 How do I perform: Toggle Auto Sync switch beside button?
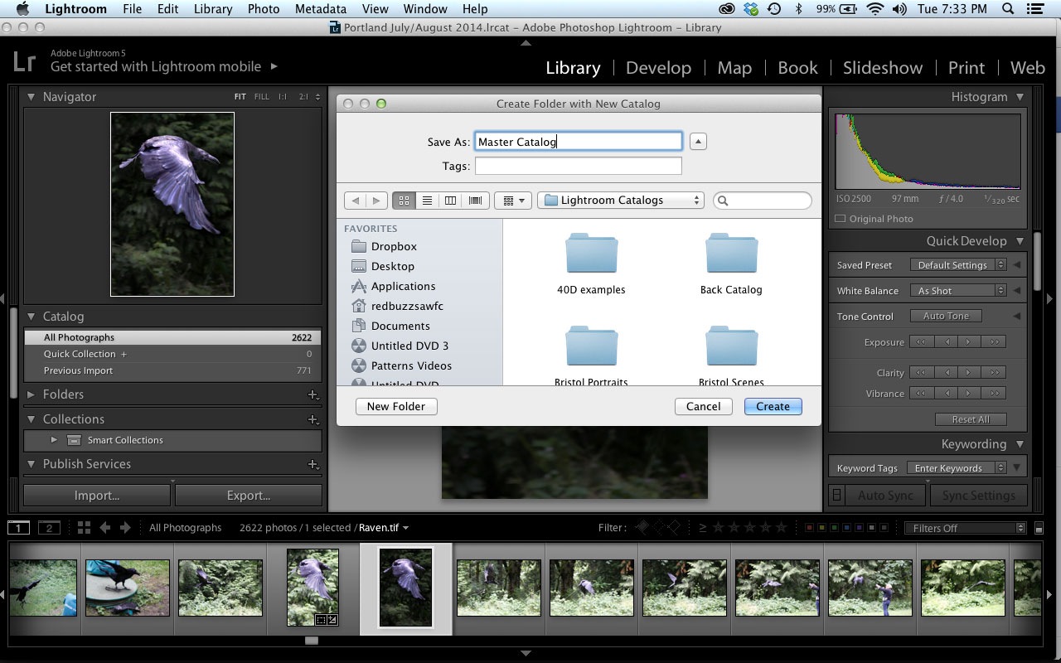(836, 495)
